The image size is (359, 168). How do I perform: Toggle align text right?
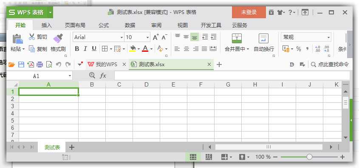click(x=196, y=49)
